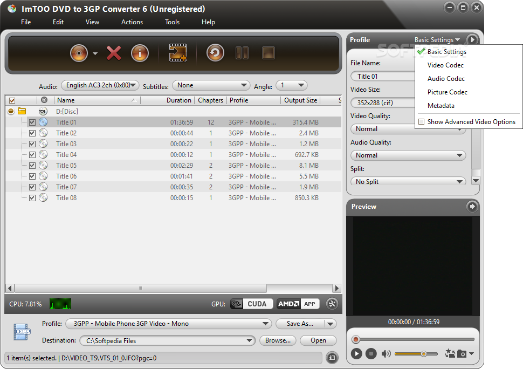Screen dimensions: 523x369
Task: Take a snapshot with the camera icon
Action: (x=462, y=354)
